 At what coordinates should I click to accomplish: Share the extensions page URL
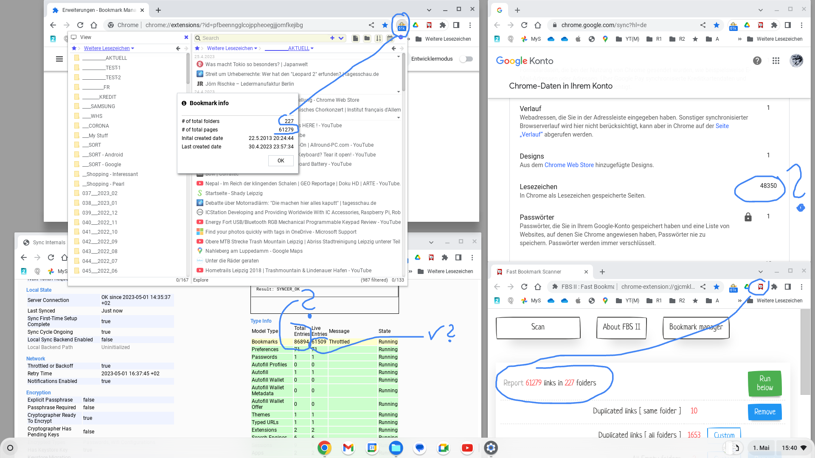(x=371, y=25)
